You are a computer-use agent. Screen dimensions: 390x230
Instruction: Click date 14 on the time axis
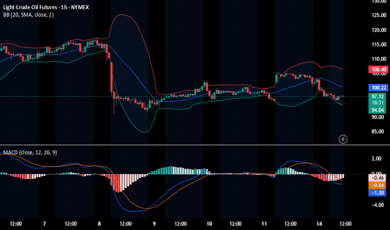click(x=319, y=223)
